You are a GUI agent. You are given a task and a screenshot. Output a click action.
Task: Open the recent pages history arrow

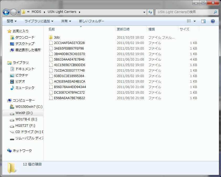tap(19, 12)
